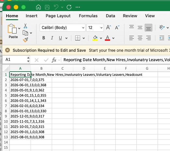Open the Page Layout tab
The width and height of the screenshot is (170, 151).
tap(58, 16)
